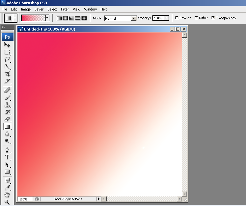Click the document zoom percentage field
Image resolution: width=246 pixels, height=206 pixels.
tap(25, 199)
